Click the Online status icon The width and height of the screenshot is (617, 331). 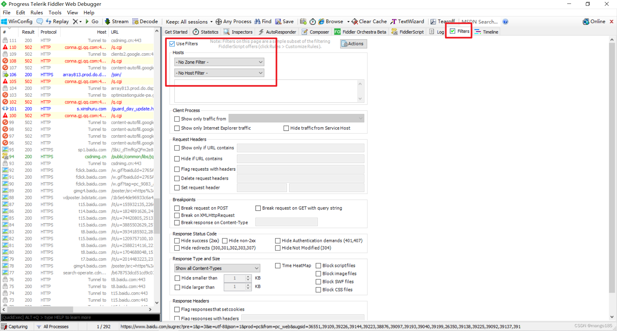(586, 22)
